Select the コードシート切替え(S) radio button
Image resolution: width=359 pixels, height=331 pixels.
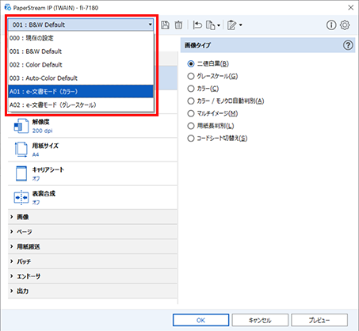pyautogui.click(x=191, y=139)
